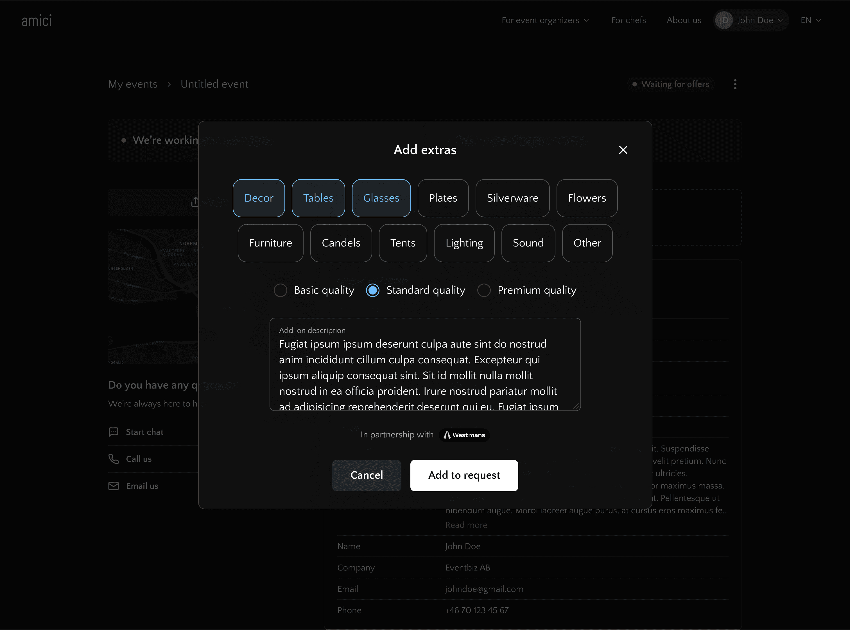
Task: Select the Flowers category chip
Action: click(x=587, y=198)
